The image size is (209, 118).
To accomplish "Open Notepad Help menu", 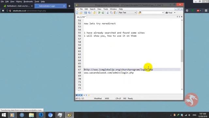I will pyautogui.click(x=121, y=9).
